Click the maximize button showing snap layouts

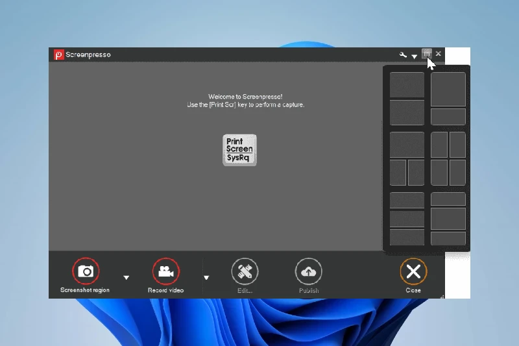(x=427, y=54)
